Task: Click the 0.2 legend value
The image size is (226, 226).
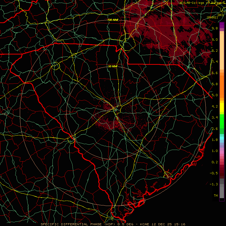Action: 215,162
